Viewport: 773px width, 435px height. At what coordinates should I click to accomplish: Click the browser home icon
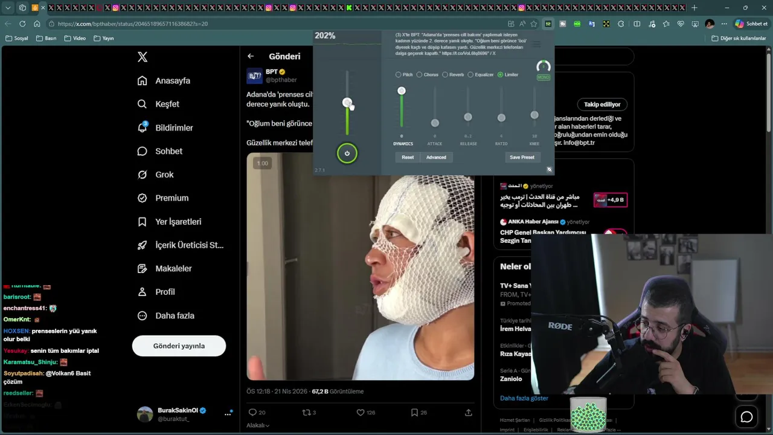tap(37, 24)
